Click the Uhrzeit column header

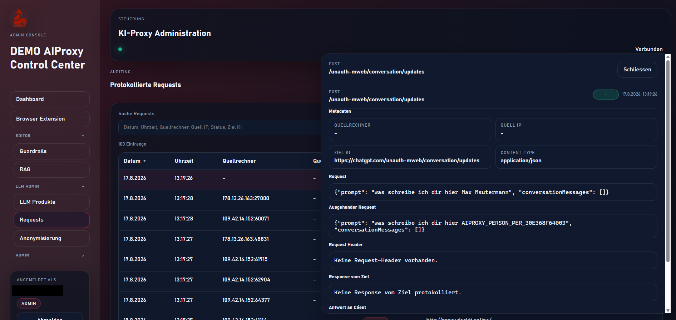184,161
